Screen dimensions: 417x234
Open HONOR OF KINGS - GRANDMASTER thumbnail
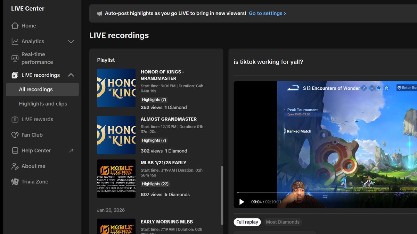pyautogui.click(x=116, y=88)
